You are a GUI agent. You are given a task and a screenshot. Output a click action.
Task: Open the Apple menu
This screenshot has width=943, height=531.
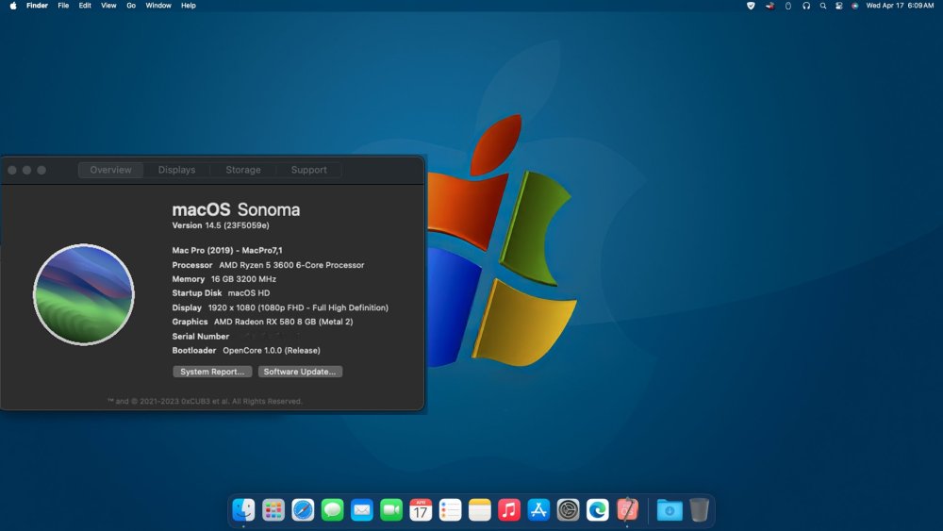coord(12,6)
